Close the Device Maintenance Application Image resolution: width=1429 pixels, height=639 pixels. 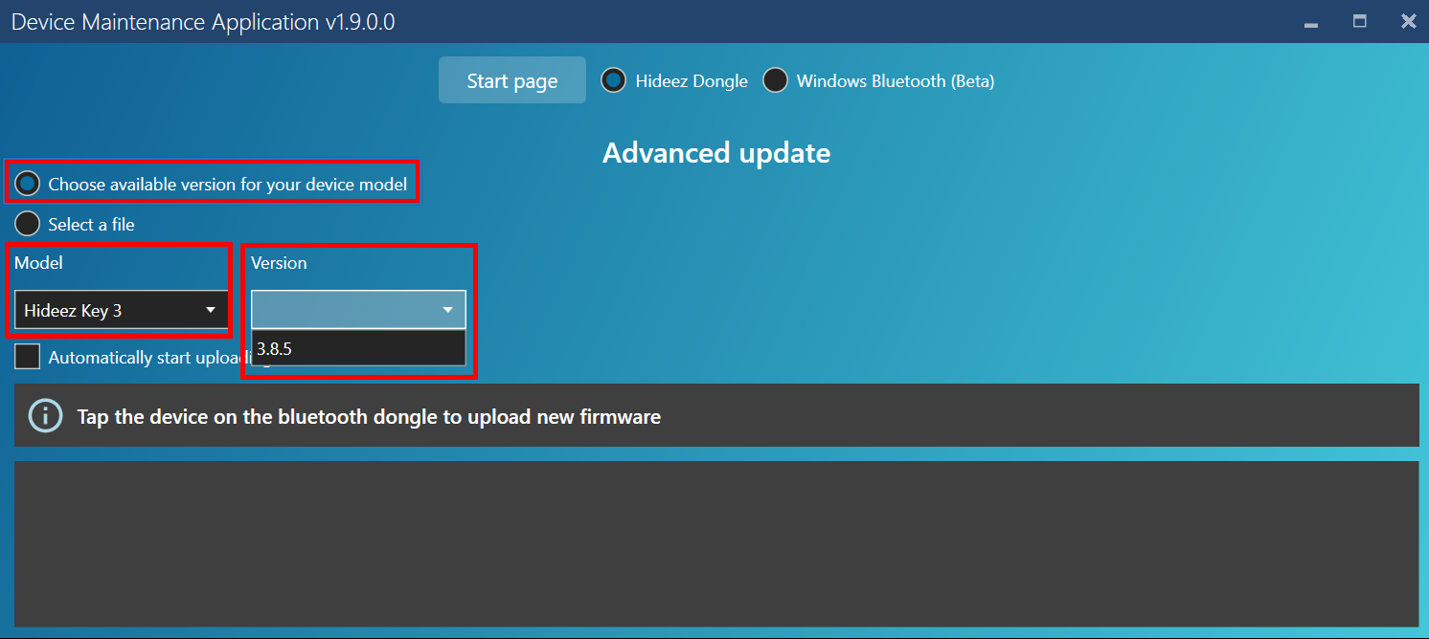pos(1408,21)
